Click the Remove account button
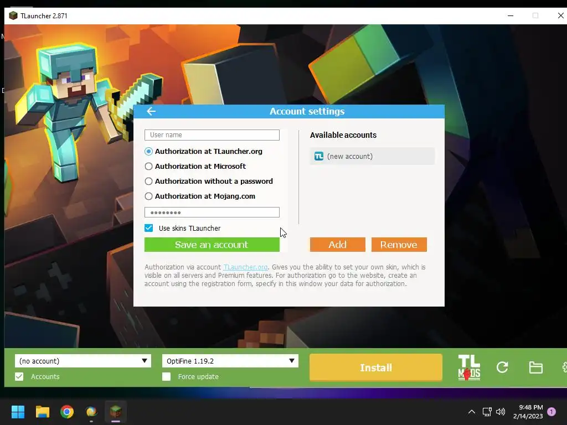 (x=399, y=245)
